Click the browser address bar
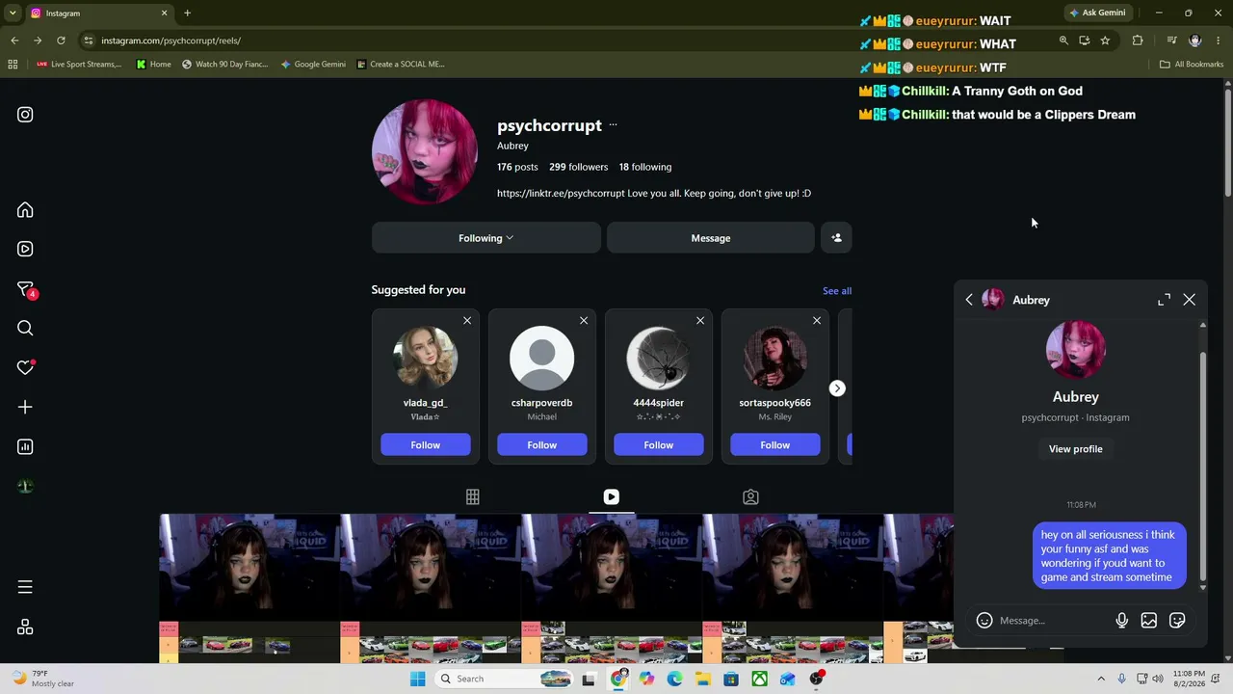Image resolution: width=1233 pixels, height=694 pixels. [568, 40]
